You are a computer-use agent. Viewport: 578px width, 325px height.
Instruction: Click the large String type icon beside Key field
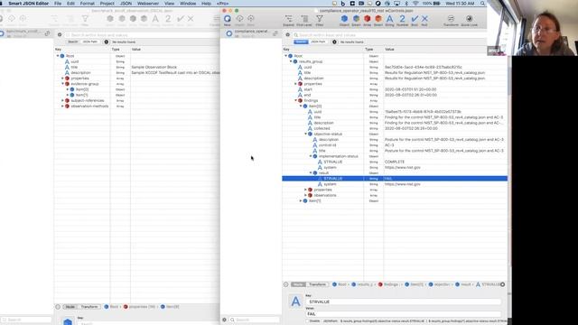(x=295, y=302)
